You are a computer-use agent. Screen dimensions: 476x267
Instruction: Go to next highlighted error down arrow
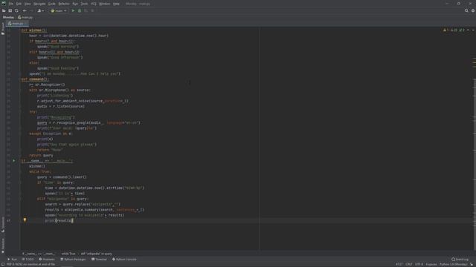tap(473, 30)
